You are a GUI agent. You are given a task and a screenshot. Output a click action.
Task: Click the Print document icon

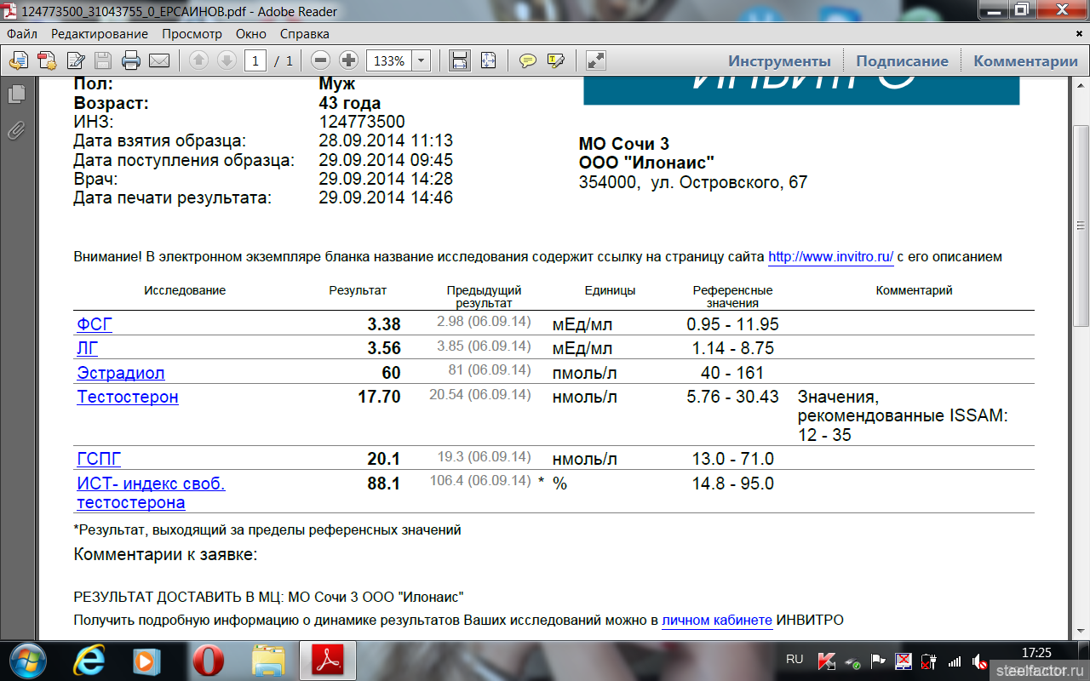(130, 60)
